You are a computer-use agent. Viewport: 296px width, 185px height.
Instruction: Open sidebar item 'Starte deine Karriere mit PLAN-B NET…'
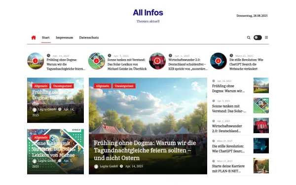click(228, 169)
